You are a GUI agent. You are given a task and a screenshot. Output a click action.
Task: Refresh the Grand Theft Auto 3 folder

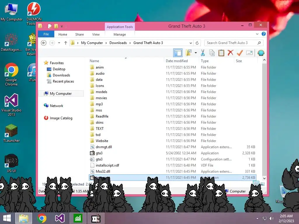(197, 43)
